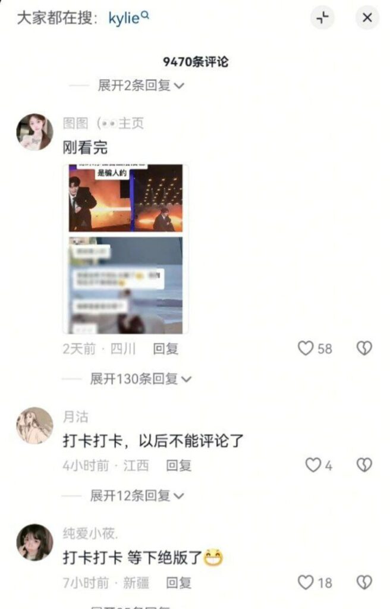Open the image attached to 刚看完 comment
The height and width of the screenshot is (609, 390).
[126, 249]
